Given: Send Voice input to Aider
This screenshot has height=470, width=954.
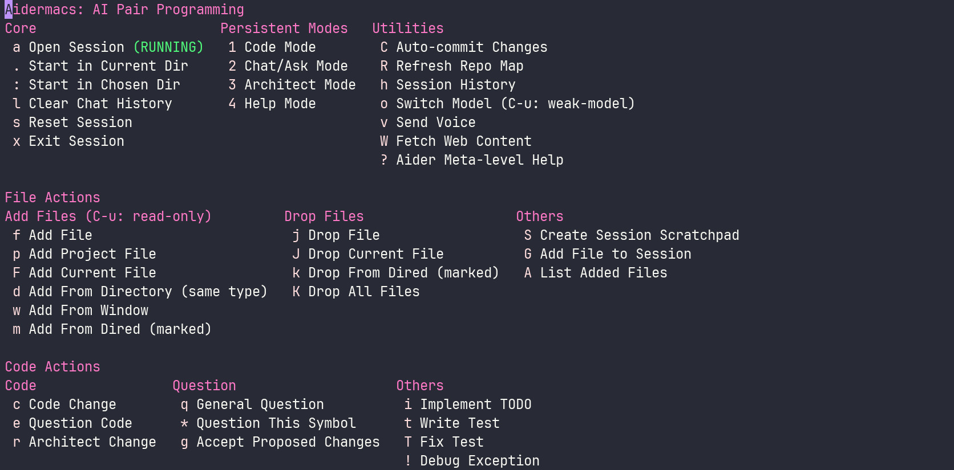Looking at the screenshot, I should [x=435, y=122].
